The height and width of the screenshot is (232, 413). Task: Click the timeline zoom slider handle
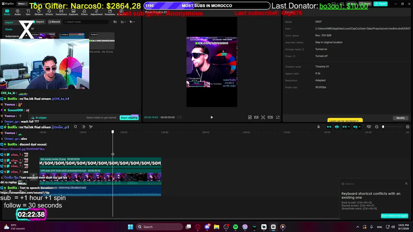point(383,127)
